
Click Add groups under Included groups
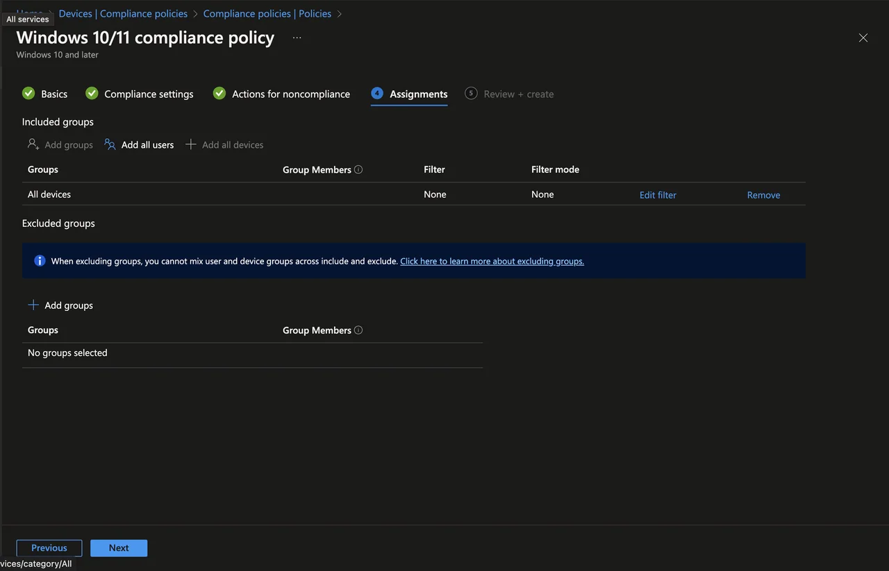60,144
